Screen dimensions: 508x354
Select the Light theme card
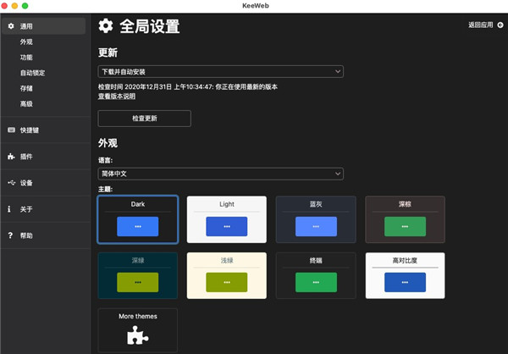pyautogui.click(x=227, y=219)
